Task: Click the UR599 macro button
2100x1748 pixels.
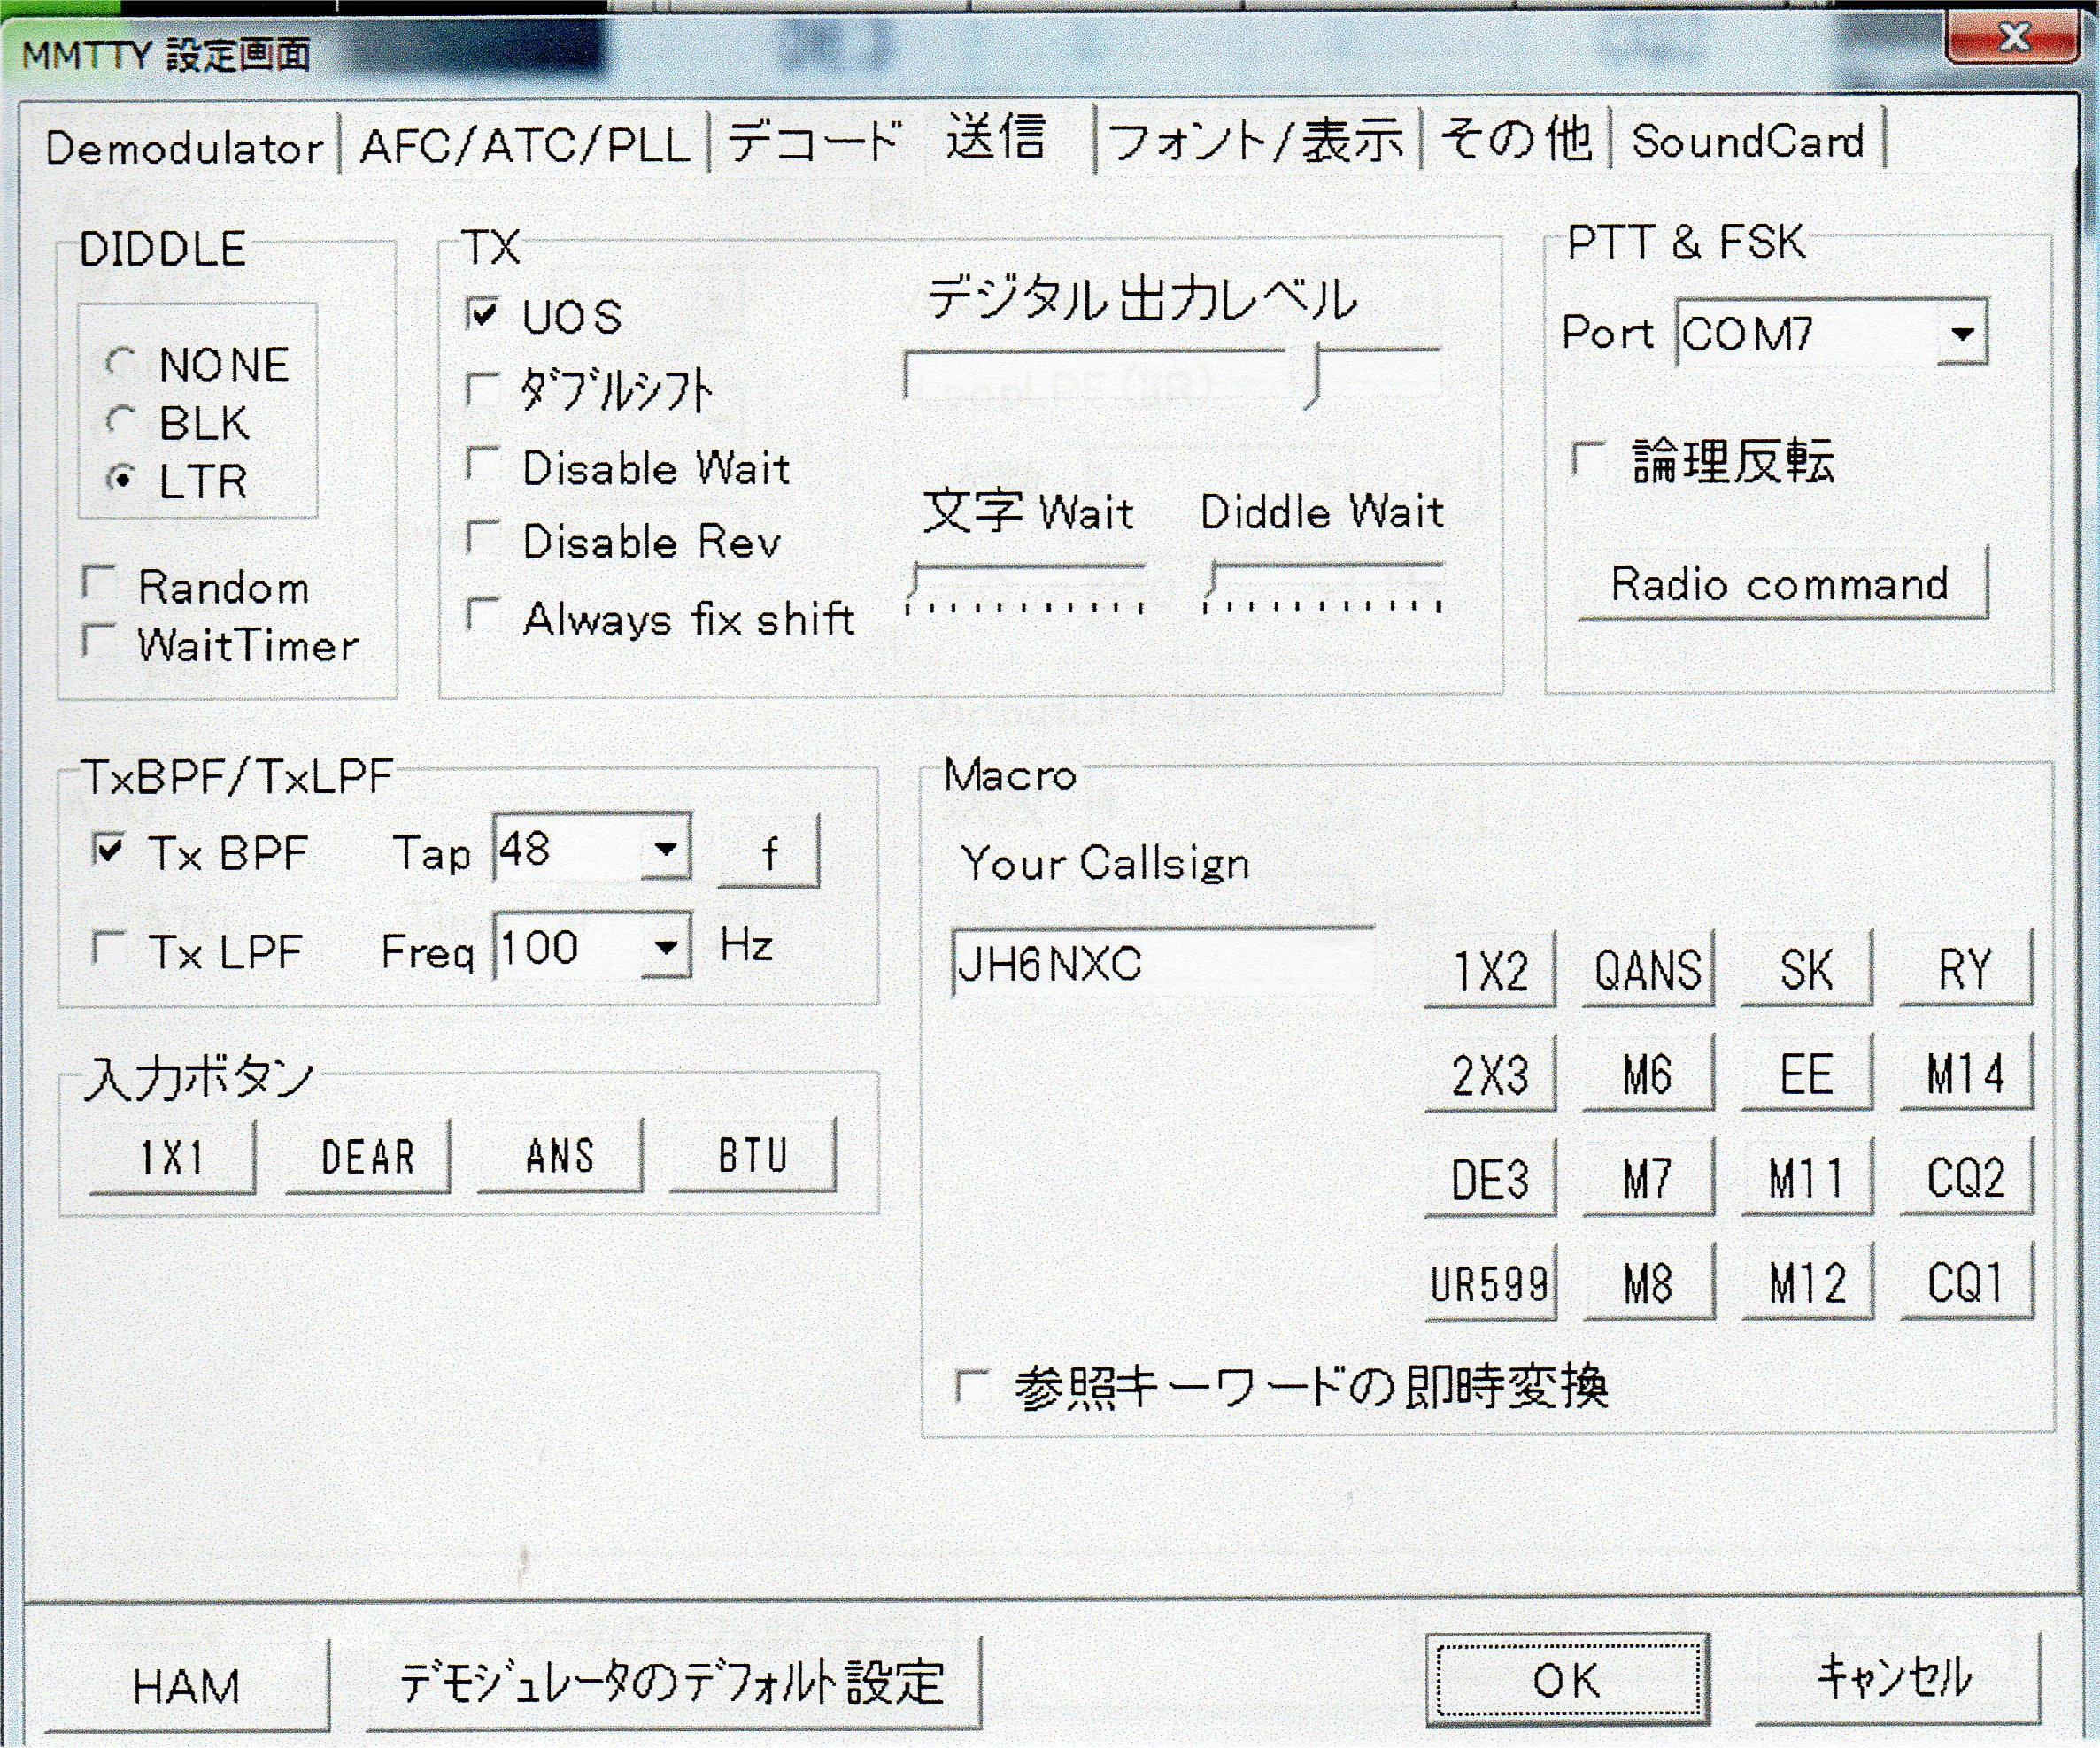Action: (1490, 1283)
